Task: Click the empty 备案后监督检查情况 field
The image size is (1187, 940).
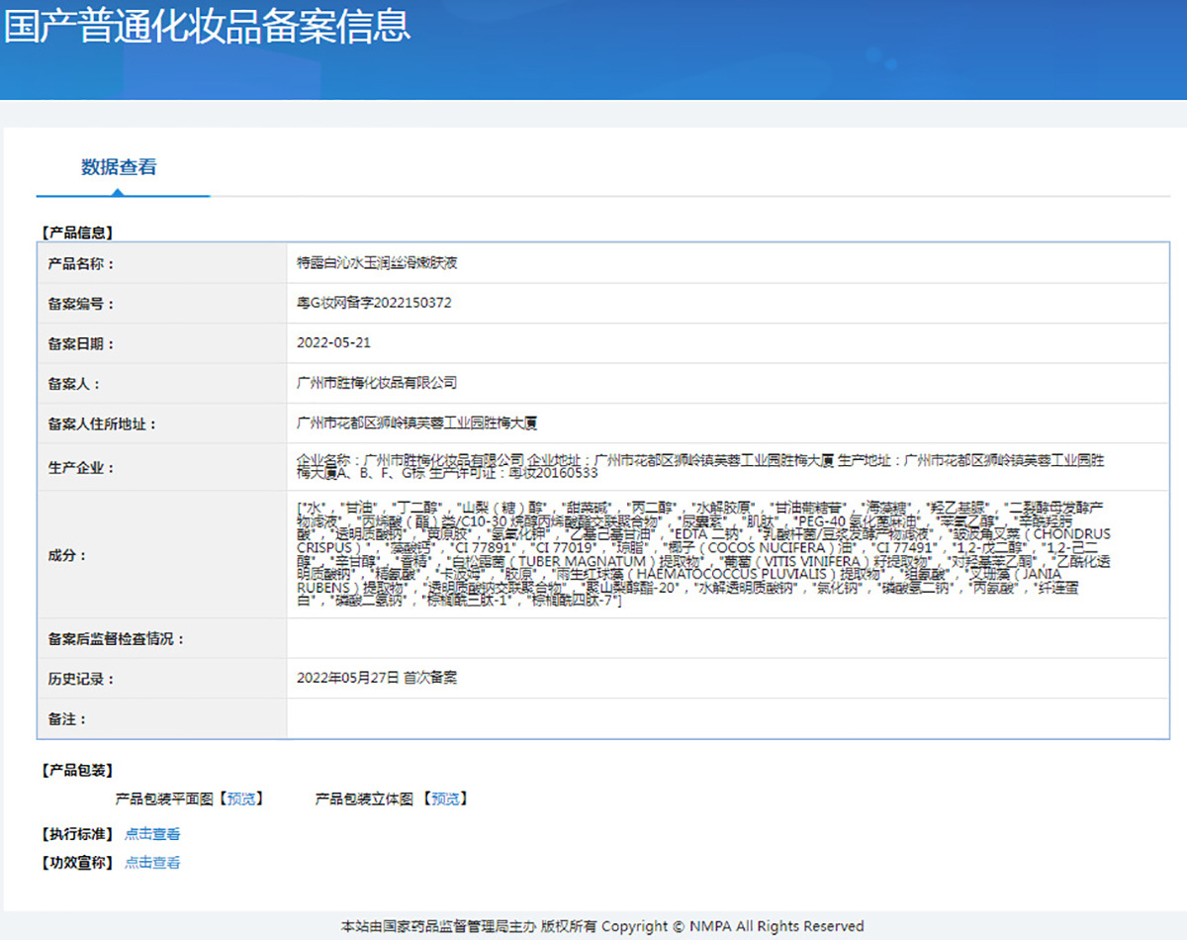Action: (x=727, y=638)
